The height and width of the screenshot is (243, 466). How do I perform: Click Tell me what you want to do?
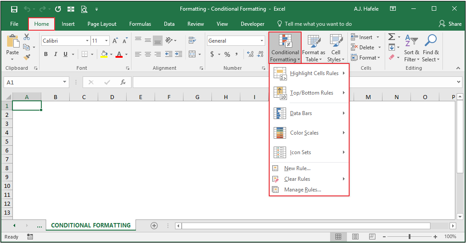(315, 24)
